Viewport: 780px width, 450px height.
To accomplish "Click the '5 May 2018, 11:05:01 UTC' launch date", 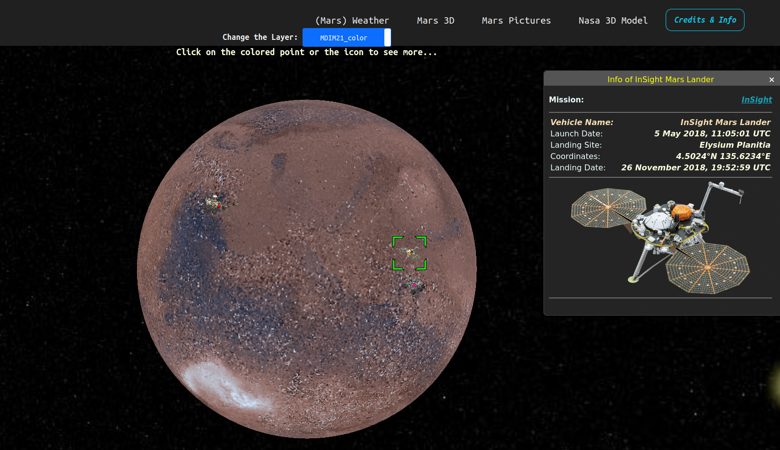I will [712, 133].
